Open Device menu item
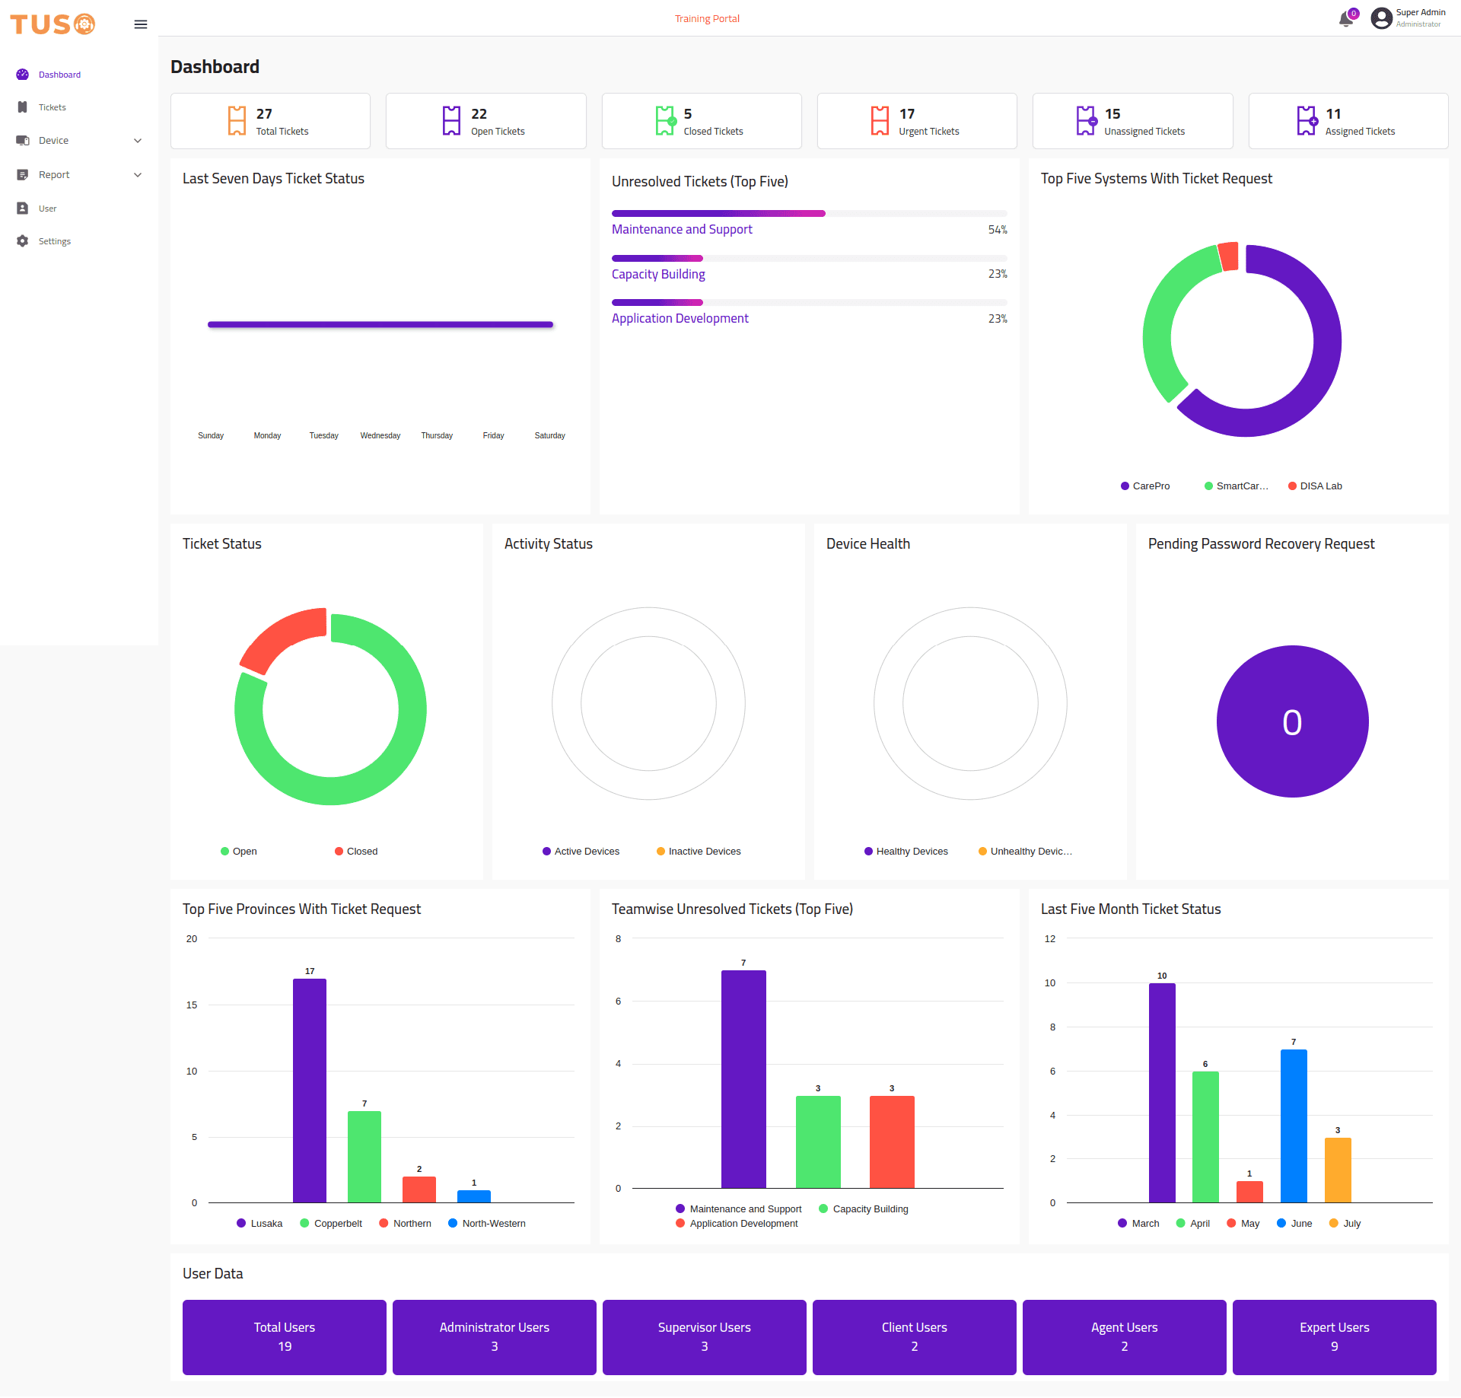The width and height of the screenshot is (1461, 1398). point(53,141)
